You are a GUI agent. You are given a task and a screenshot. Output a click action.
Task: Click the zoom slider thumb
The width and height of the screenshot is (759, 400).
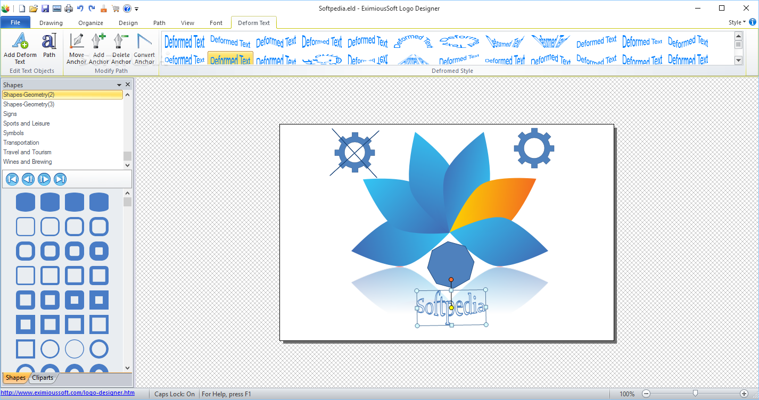(x=695, y=394)
